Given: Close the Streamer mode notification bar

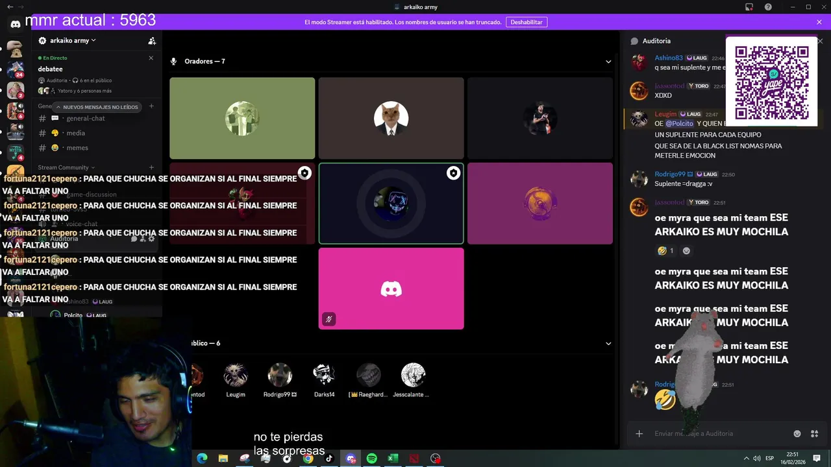Looking at the screenshot, I should point(819,22).
